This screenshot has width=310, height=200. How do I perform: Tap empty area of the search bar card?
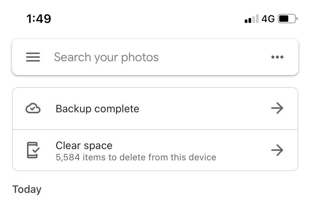tap(214, 57)
